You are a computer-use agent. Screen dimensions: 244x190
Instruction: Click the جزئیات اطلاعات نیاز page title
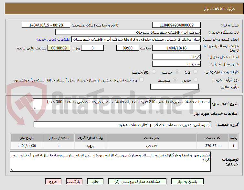219,9
